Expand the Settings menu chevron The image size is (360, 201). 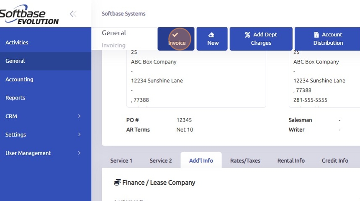click(x=79, y=135)
